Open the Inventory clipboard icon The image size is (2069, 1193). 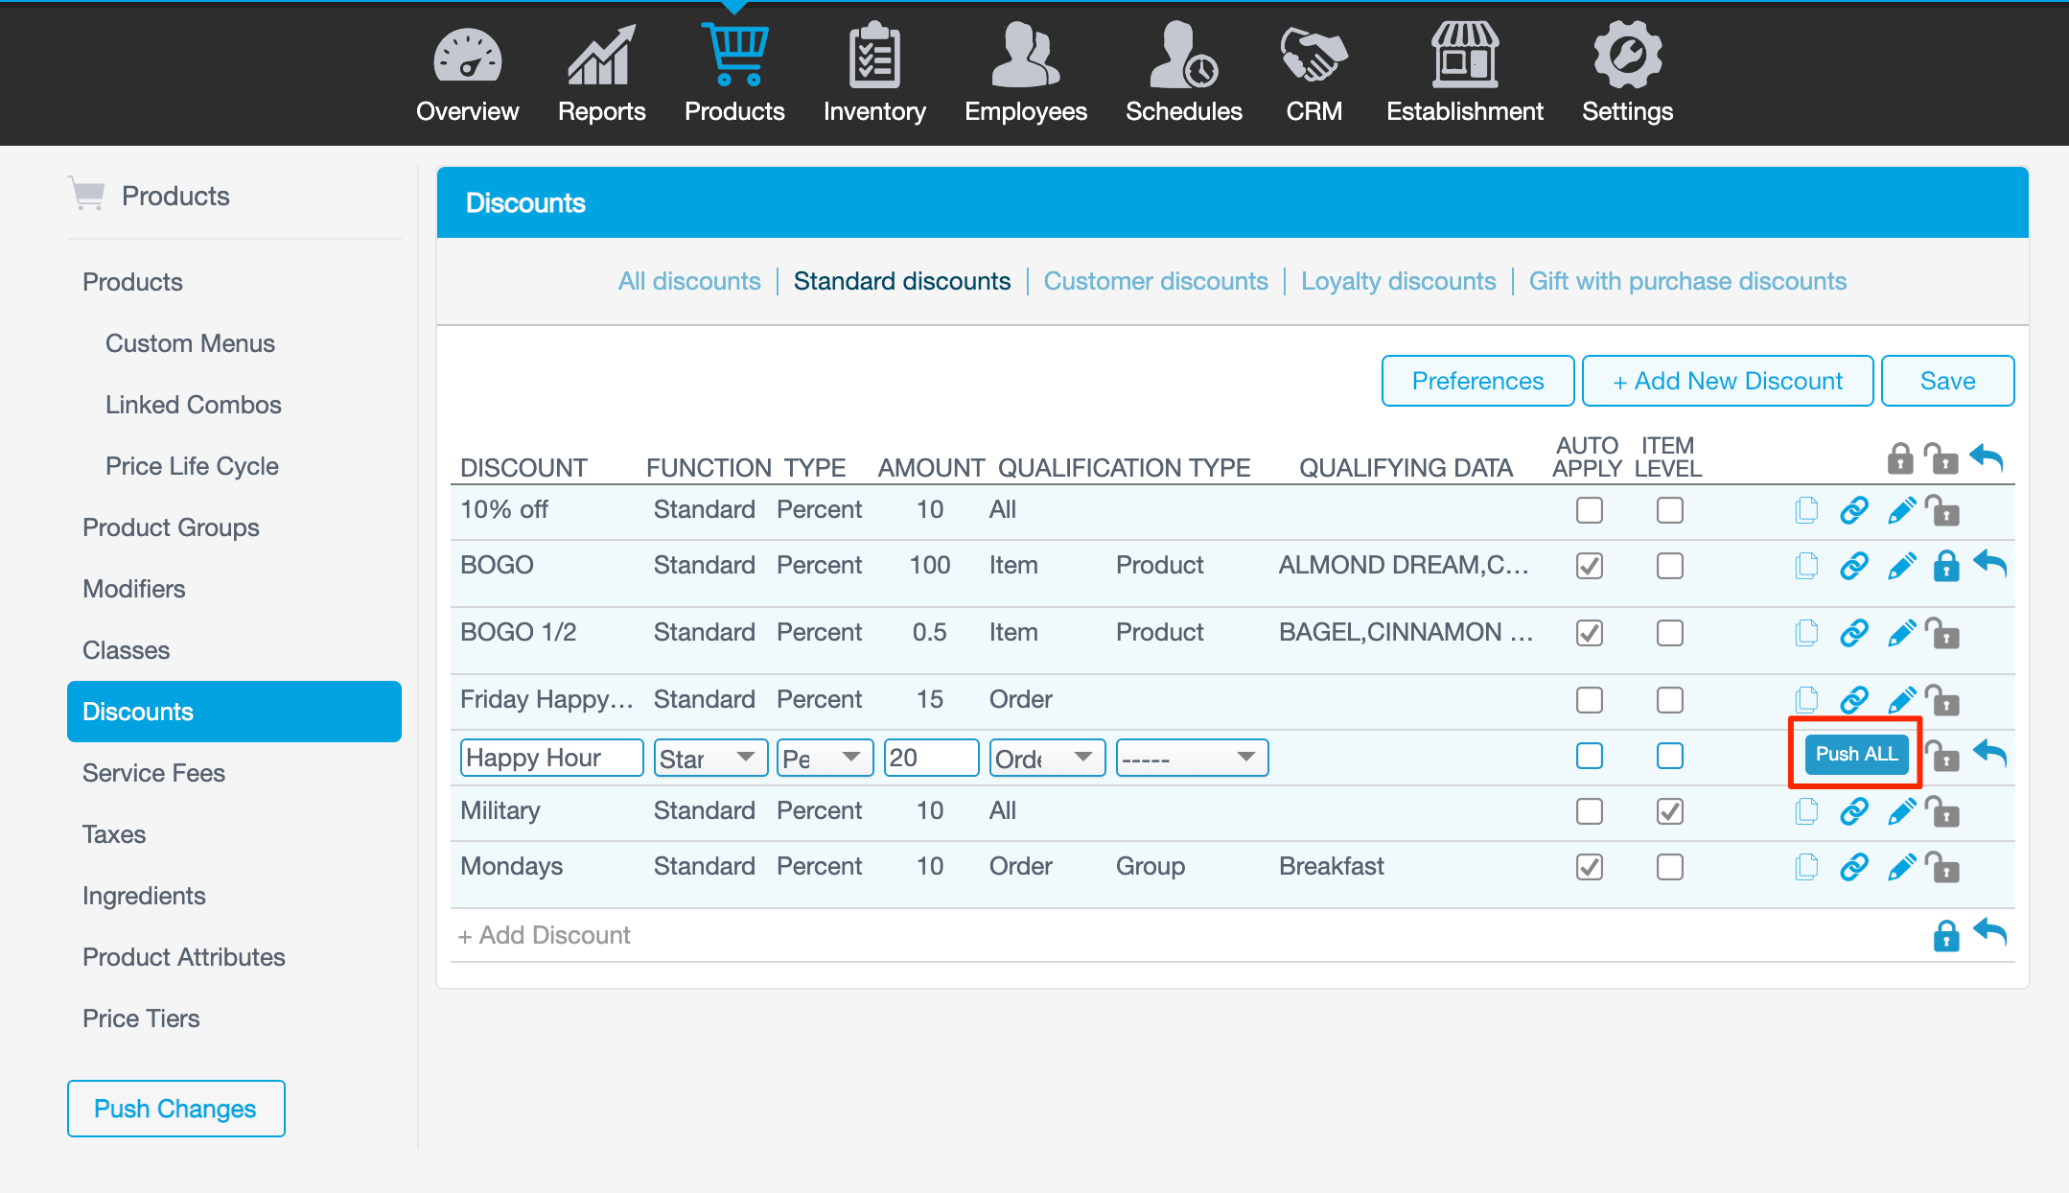tap(873, 58)
